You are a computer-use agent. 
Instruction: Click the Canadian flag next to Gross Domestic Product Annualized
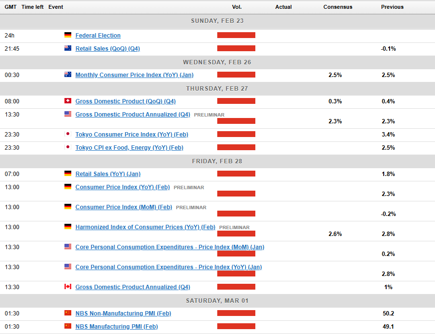[68, 287]
